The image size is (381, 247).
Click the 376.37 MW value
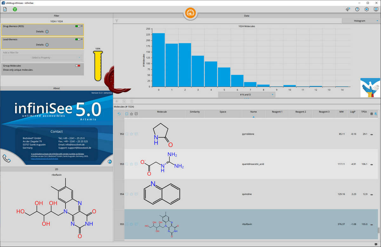[x=341, y=224]
